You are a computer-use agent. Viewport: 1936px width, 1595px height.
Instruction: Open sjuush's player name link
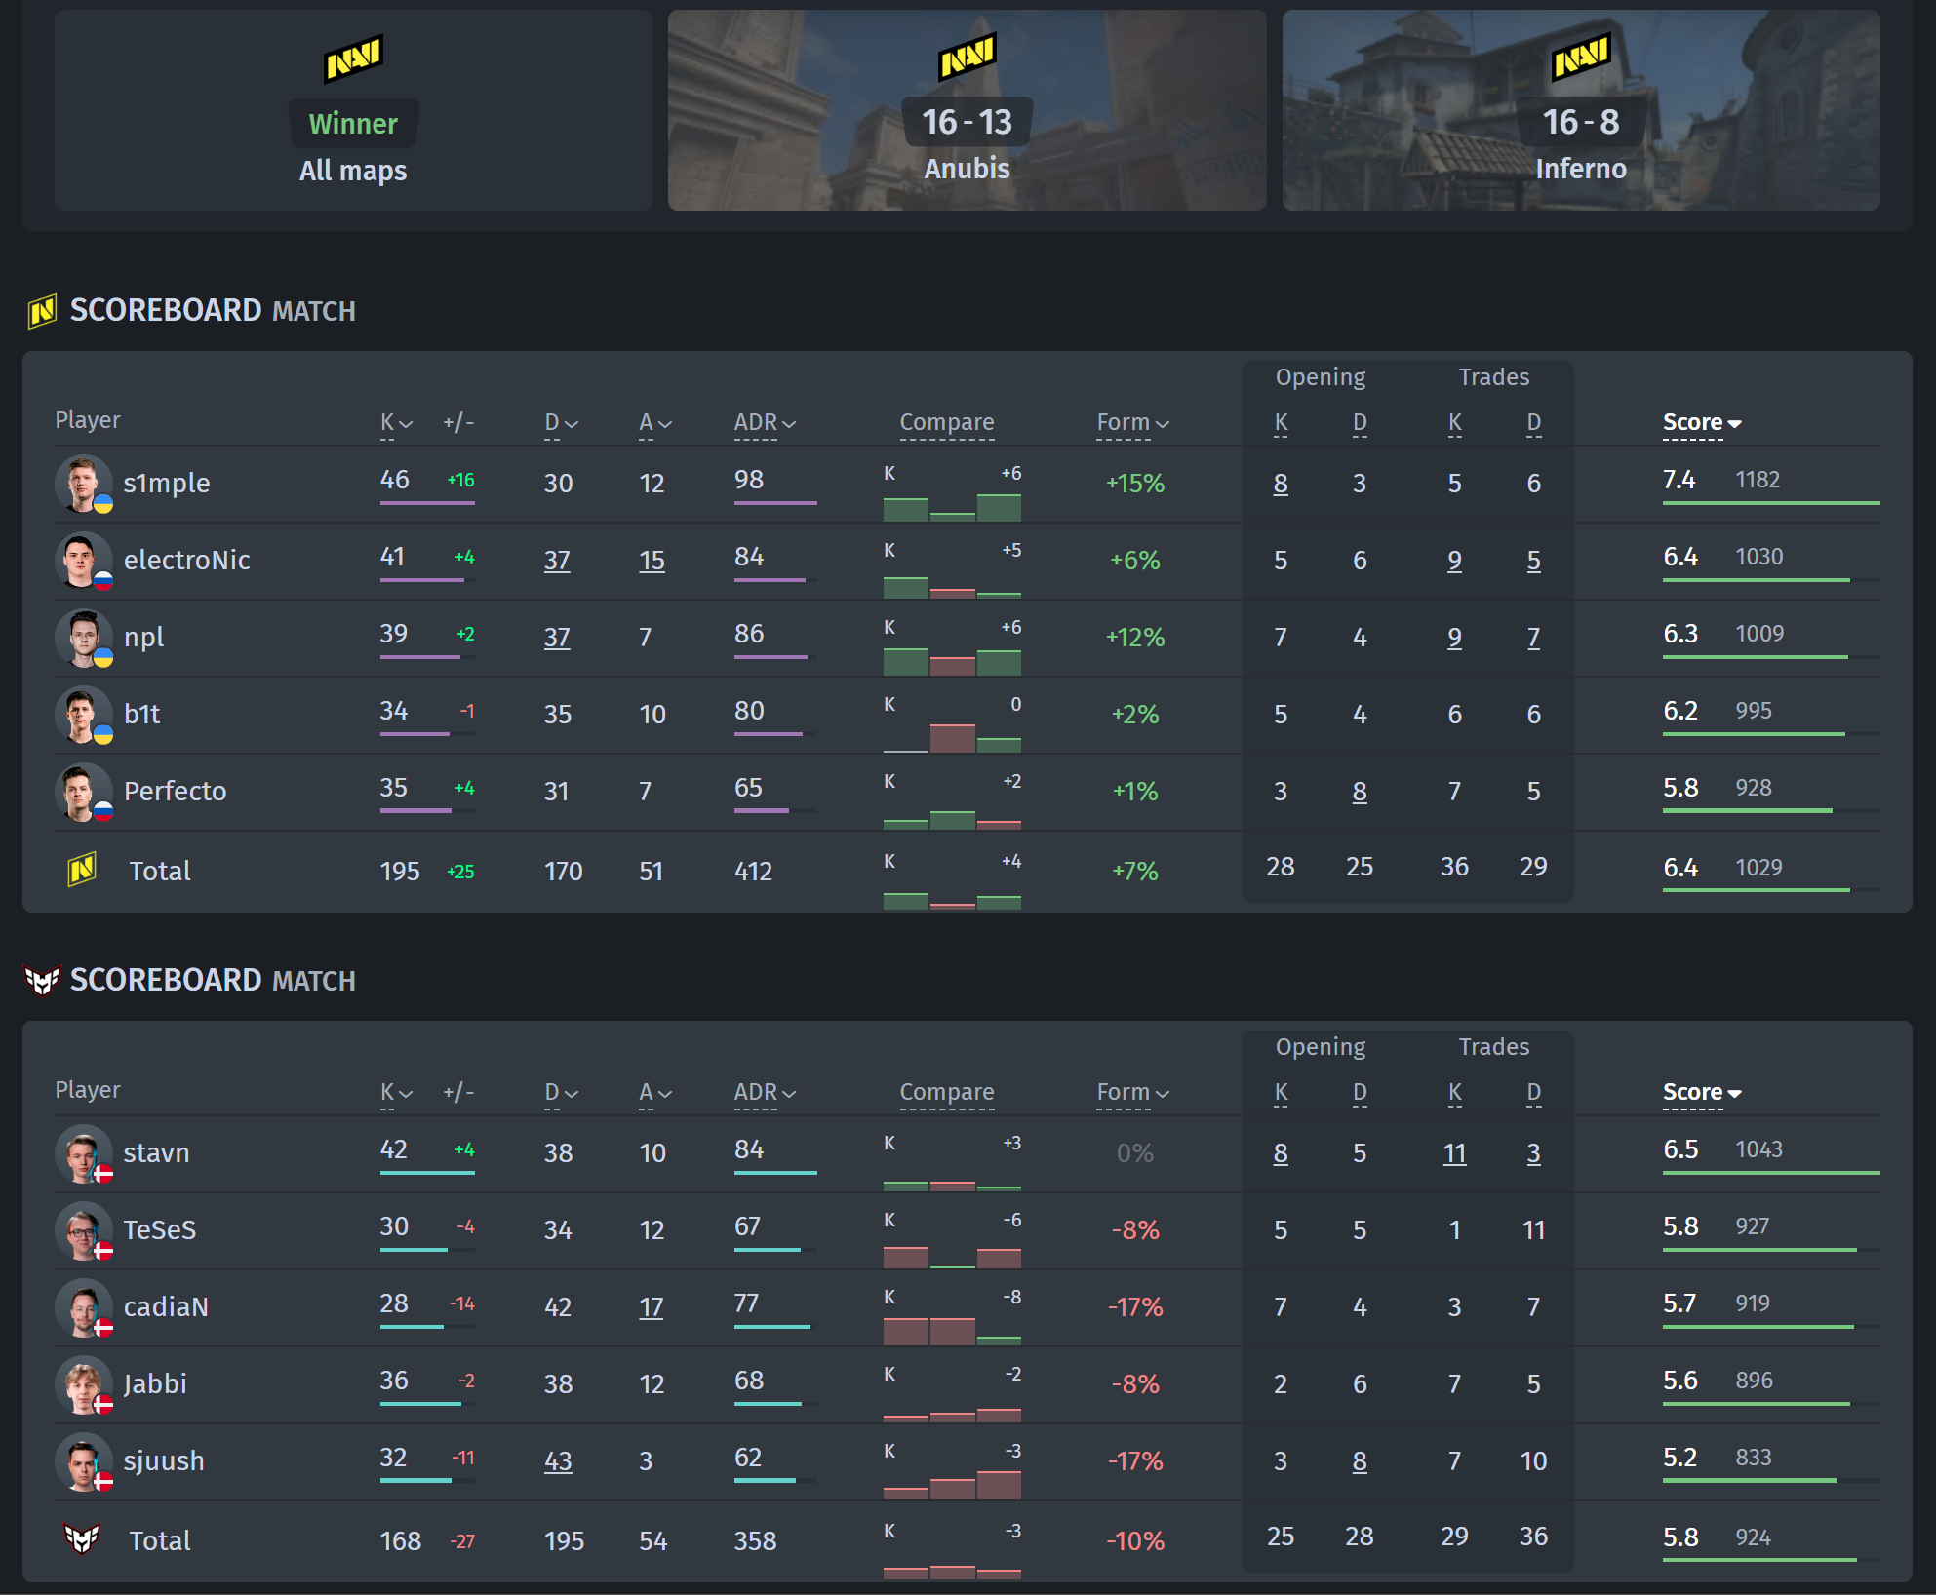click(x=164, y=1461)
